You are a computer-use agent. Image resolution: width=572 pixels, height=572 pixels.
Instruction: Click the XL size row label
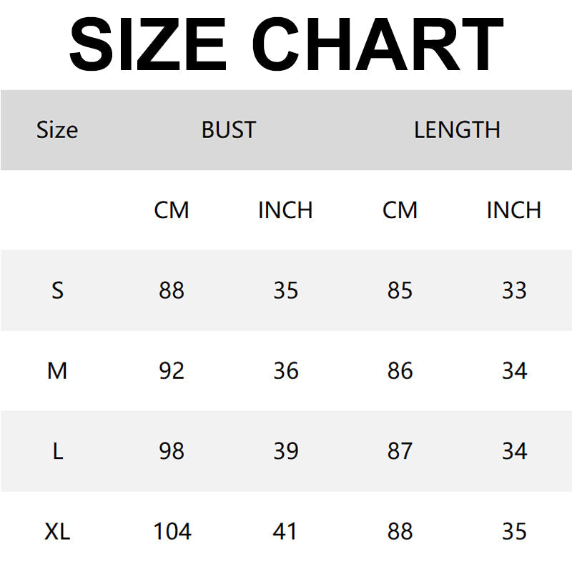pos(57,532)
